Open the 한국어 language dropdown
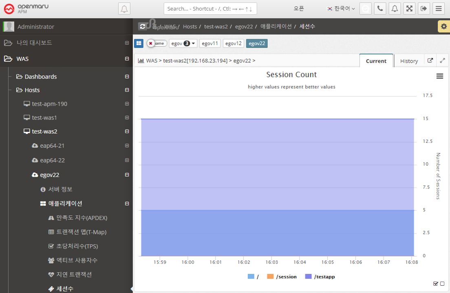Viewport: 450px width, 293px height. [x=341, y=9]
